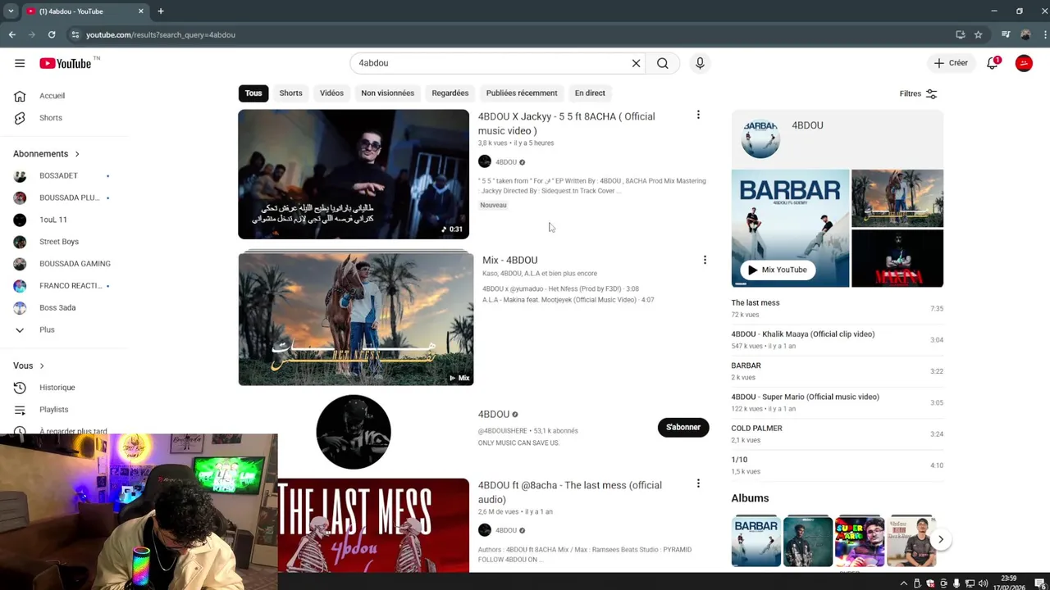Select the Regardées filter chip
1050x590 pixels.
450,93
